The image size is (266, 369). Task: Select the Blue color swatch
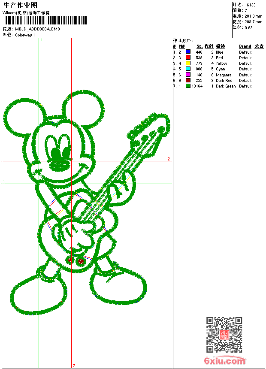[188, 52]
